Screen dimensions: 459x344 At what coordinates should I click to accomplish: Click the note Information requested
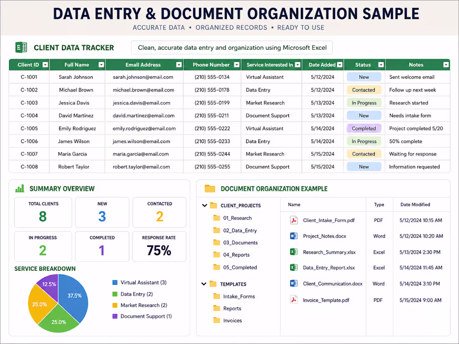click(414, 167)
